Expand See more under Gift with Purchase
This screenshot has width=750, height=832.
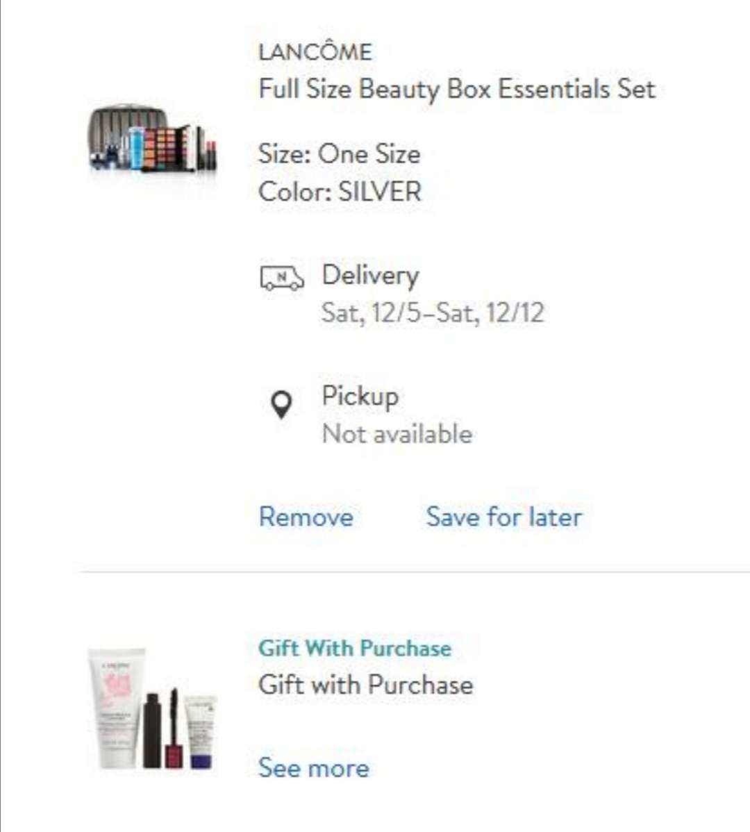(313, 768)
